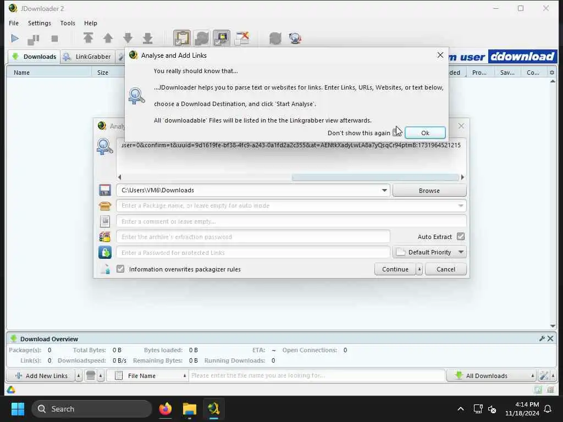Expand the Package name dropdown arrow
This screenshot has width=563, height=422.
coord(461,206)
